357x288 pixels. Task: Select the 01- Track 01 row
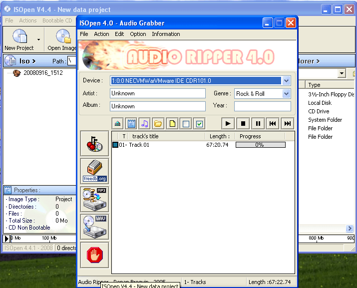pyautogui.click(x=203, y=145)
